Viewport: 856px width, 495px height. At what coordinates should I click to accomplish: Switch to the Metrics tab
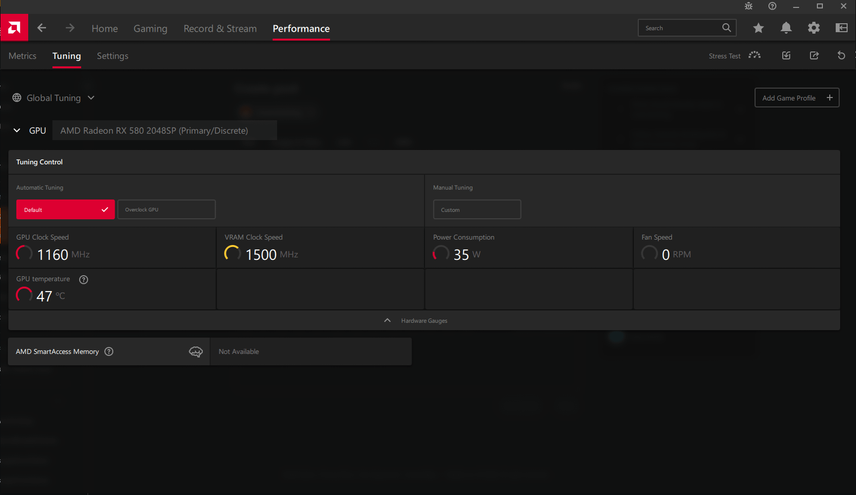coord(22,56)
